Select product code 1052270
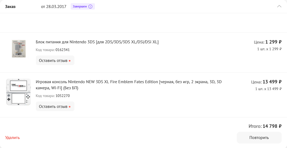 point(62,96)
